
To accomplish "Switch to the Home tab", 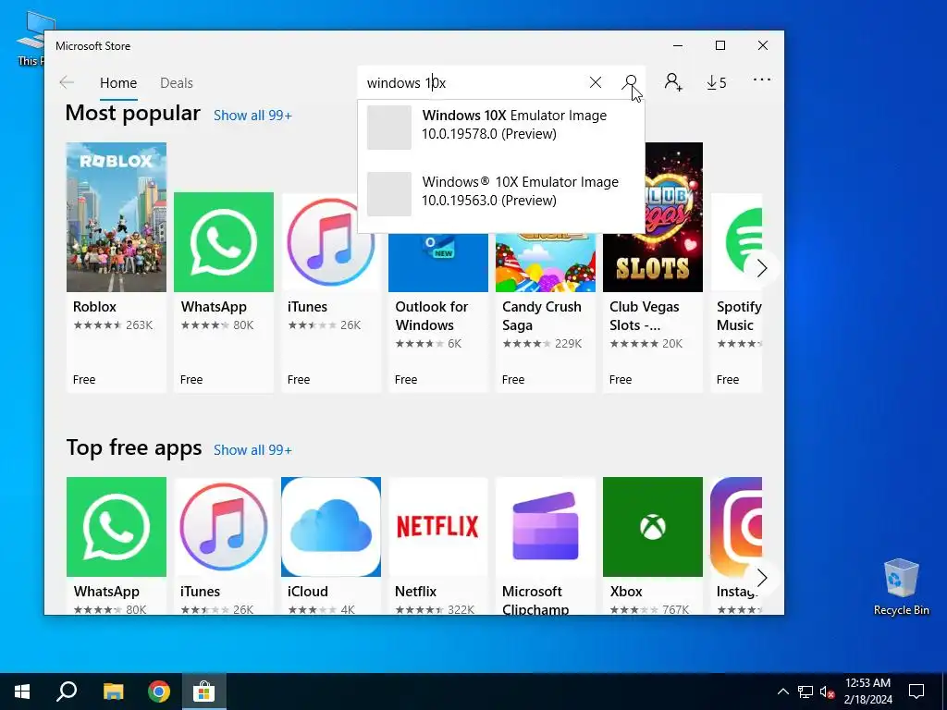I will point(118,82).
